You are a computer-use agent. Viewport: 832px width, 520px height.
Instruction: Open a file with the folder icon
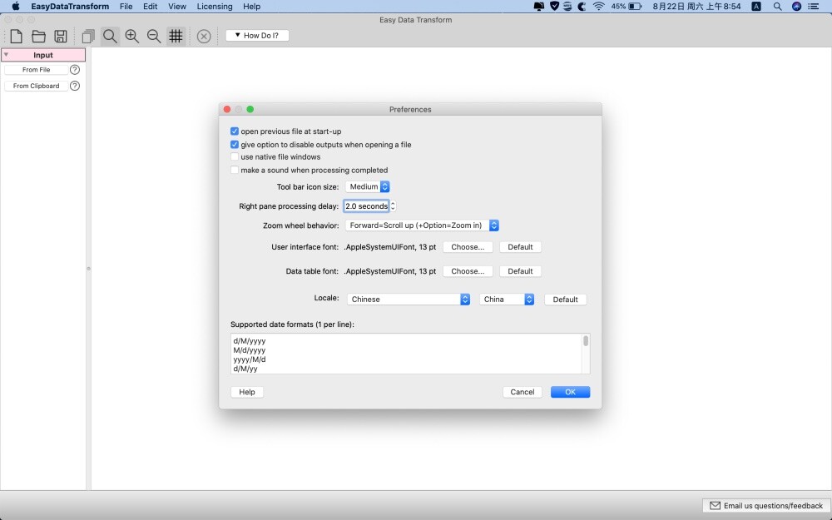point(38,36)
